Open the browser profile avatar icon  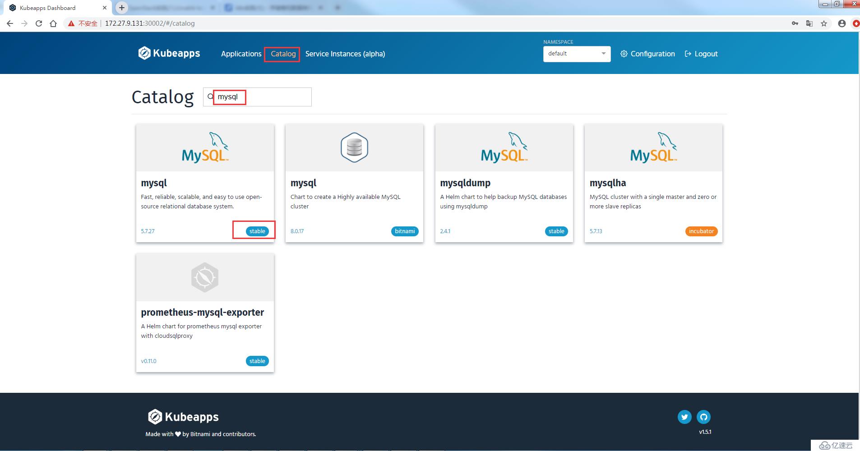[842, 23]
